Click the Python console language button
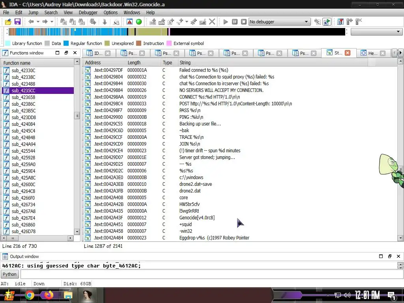The image size is (404, 303). (x=9, y=274)
